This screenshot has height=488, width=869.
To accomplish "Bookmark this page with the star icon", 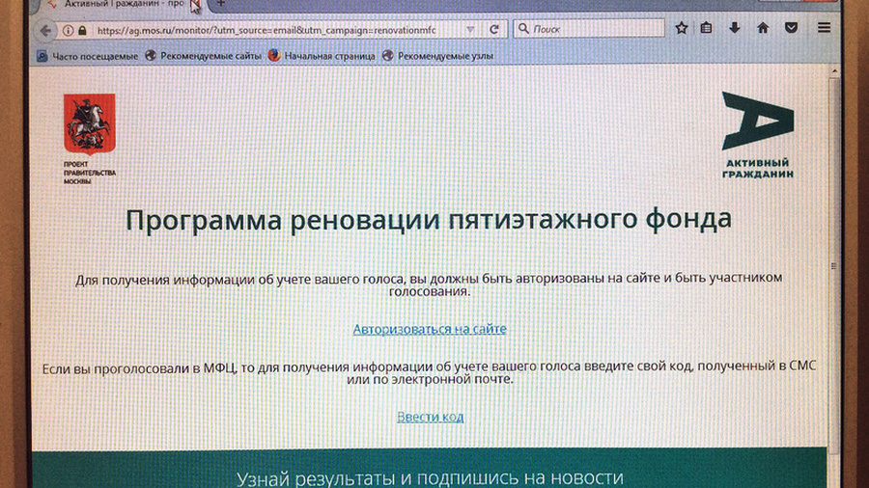I will click(x=682, y=28).
